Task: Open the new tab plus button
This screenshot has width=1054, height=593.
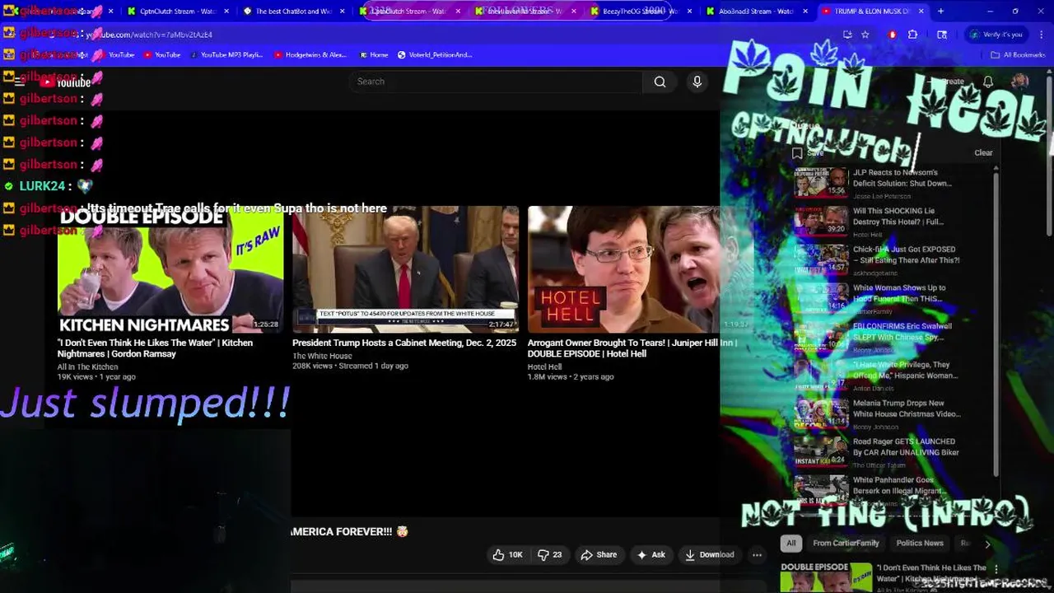Action: point(940,12)
